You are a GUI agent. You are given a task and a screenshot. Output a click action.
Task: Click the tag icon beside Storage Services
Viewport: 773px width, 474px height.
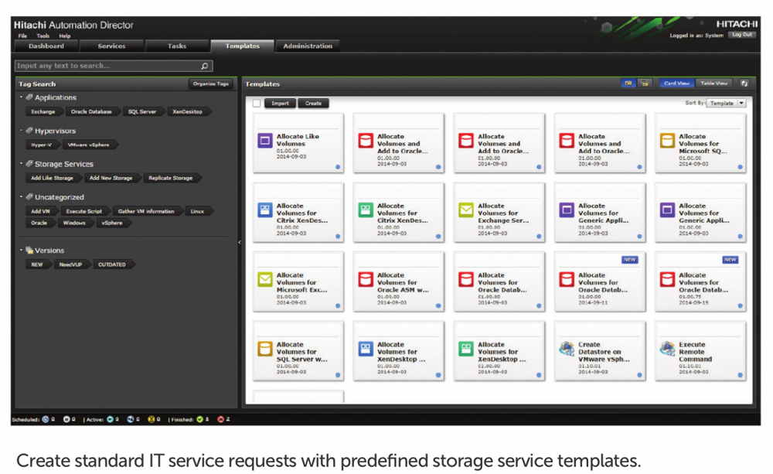(x=29, y=163)
